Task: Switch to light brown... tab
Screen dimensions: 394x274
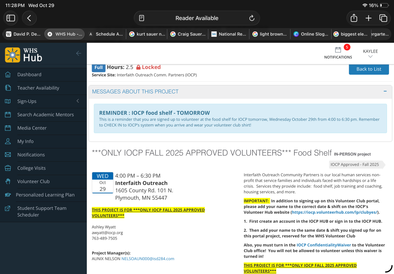Action: [270, 34]
